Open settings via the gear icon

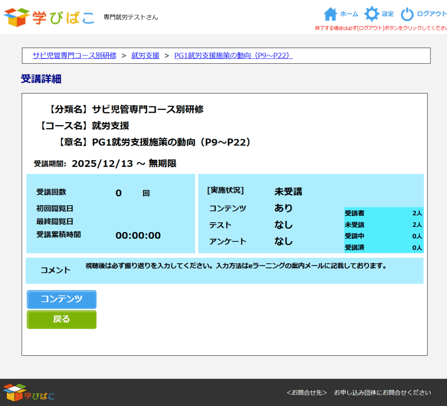click(x=371, y=14)
